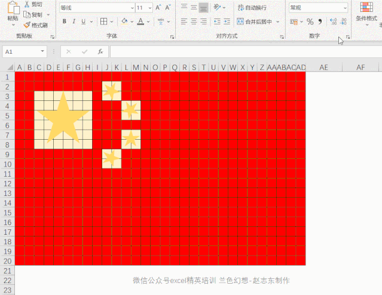Open the merge and center dropdown arrow

coord(278,21)
